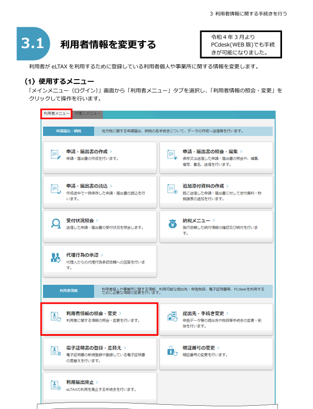Click chevron next to 申請・届出書の作成
This screenshot has height=409, width=313.
(x=111, y=151)
